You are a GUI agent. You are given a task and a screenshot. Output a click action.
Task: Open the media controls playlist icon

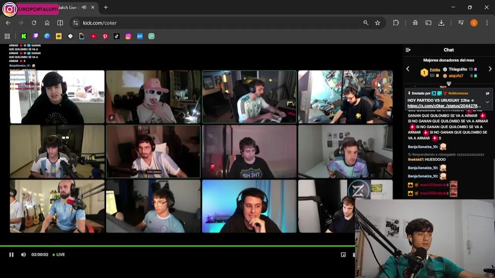[x=461, y=23]
